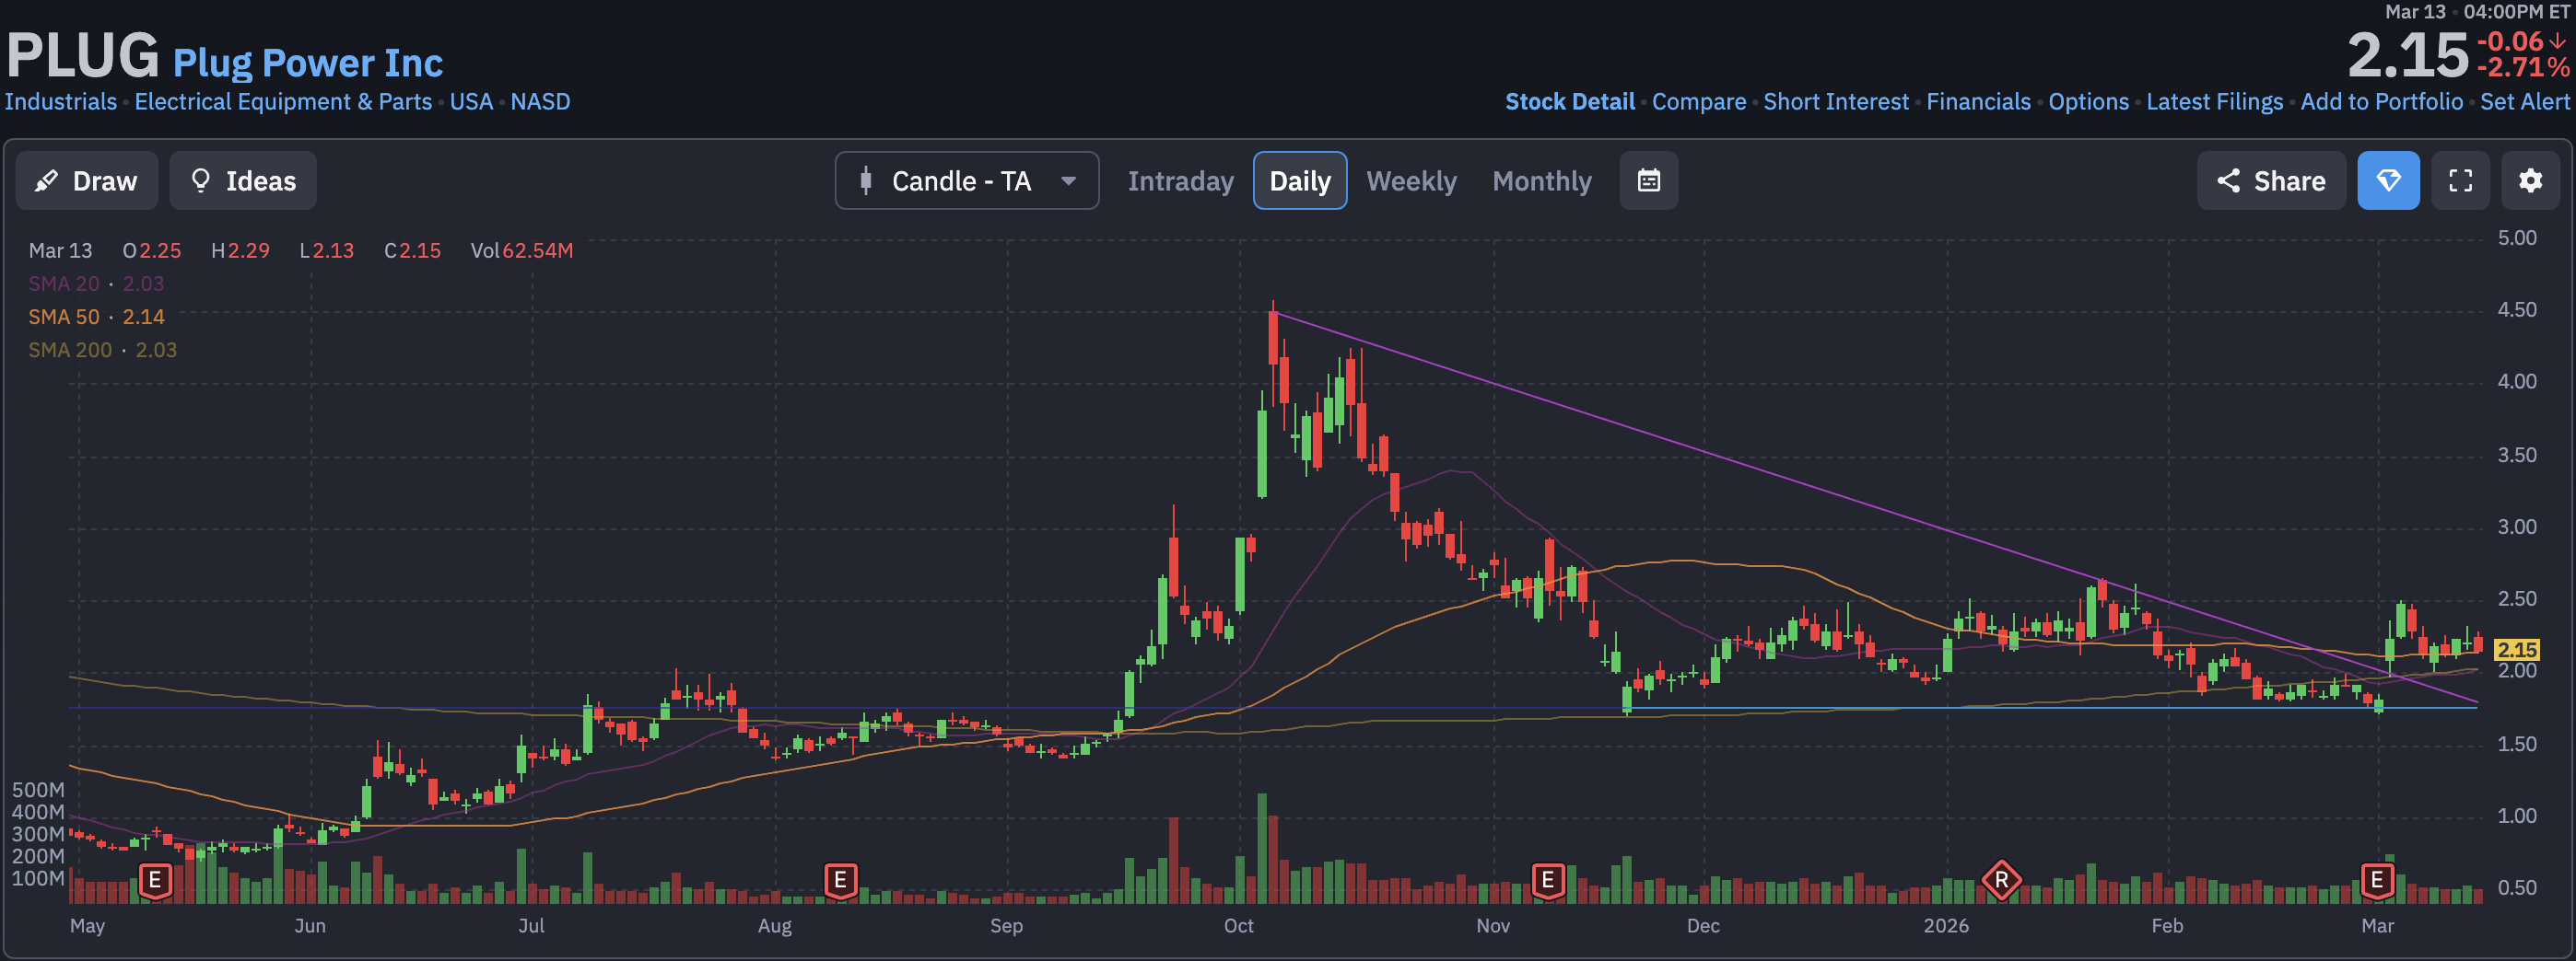Open the Ideas panel
The width and height of the screenshot is (2576, 961).
click(x=243, y=180)
